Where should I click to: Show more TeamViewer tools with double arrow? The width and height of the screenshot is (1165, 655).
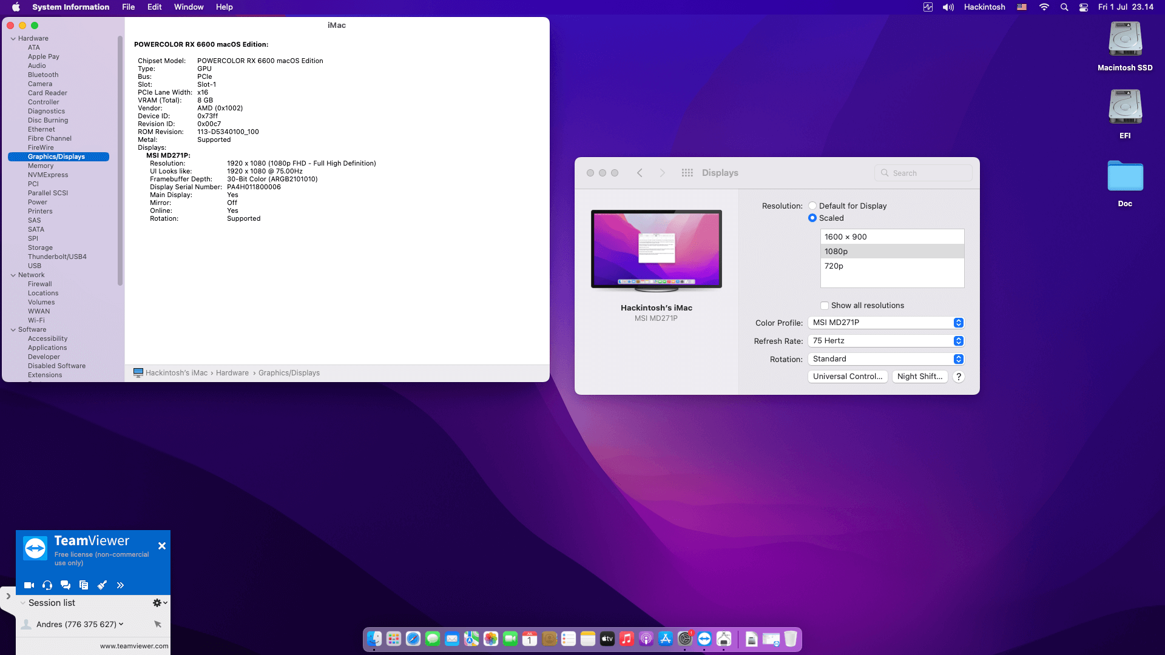tap(120, 585)
